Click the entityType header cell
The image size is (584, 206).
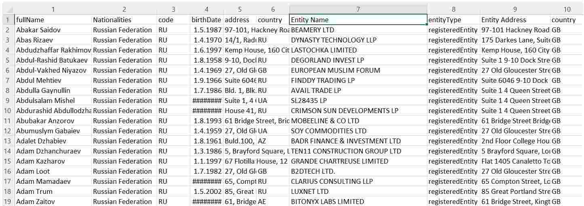(x=453, y=20)
